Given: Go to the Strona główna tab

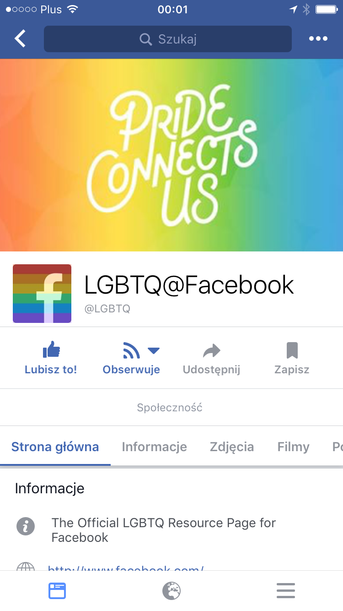Looking at the screenshot, I should point(55,447).
